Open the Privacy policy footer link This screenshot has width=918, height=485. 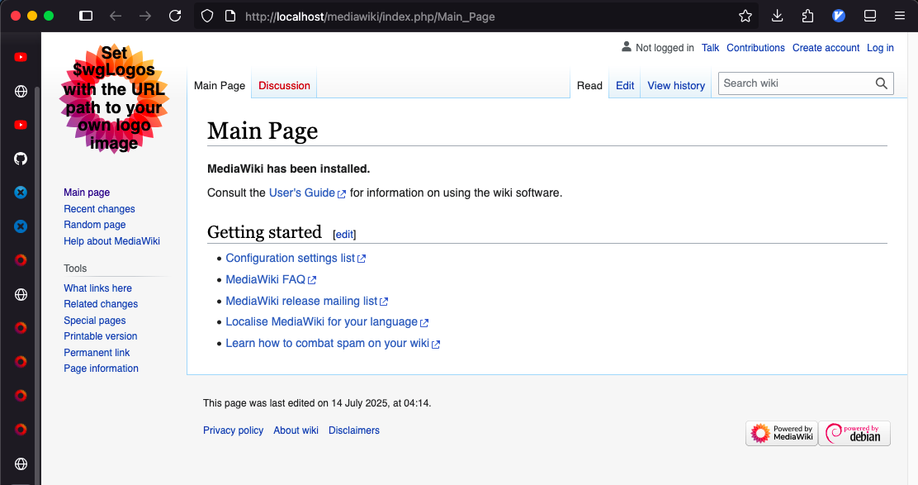[233, 430]
